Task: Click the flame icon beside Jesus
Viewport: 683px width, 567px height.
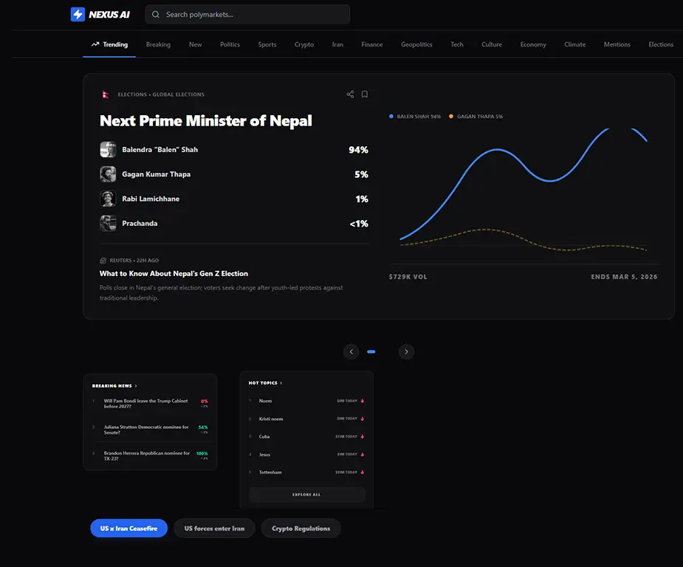Action: click(x=363, y=455)
